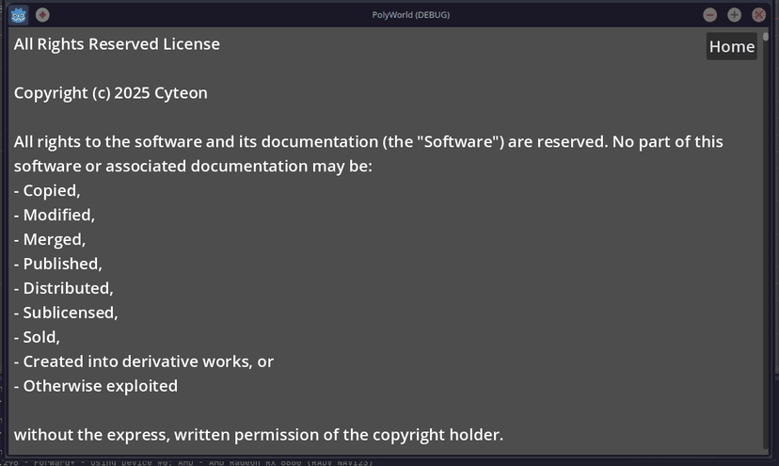The width and height of the screenshot is (779, 466).
Task: Minimize the PolyWorld window
Action: [710, 14]
